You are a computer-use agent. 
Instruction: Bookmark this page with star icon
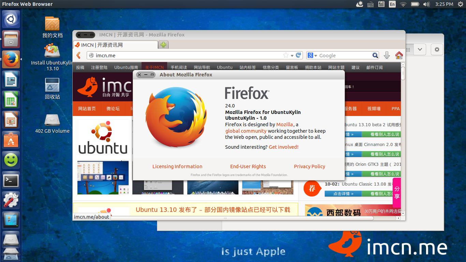286,55
